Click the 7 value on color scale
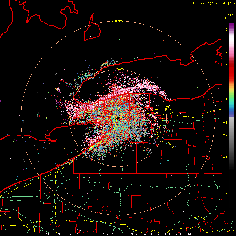Viewport: 236px width, 236px height. coord(226,29)
